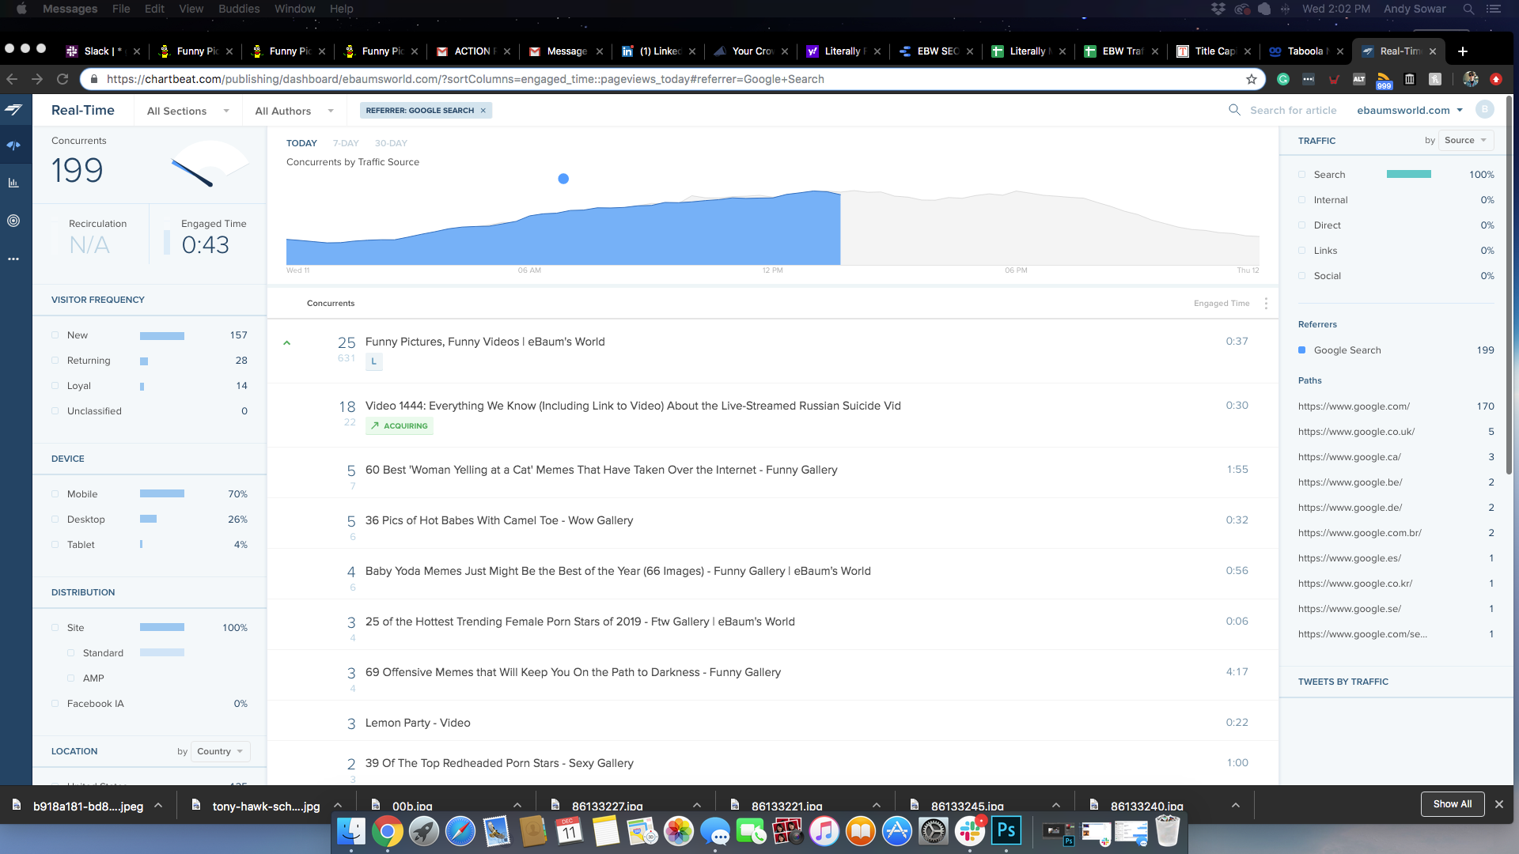Viewport: 1519px width, 854px height.
Task: Click the browser back arrow
Action: pyautogui.click(x=12, y=79)
